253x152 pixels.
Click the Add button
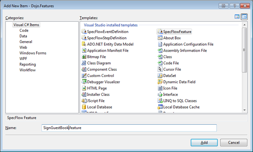tap(204, 143)
